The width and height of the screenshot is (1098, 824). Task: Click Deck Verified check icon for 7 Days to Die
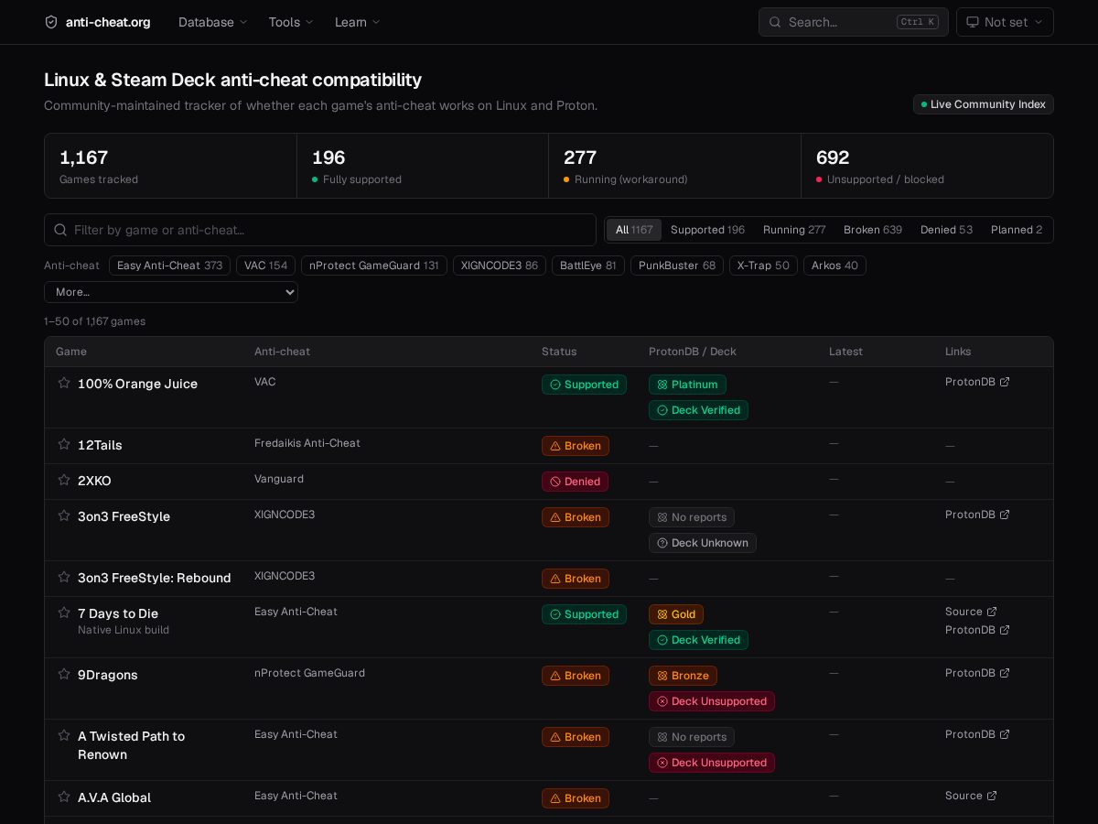click(662, 640)
